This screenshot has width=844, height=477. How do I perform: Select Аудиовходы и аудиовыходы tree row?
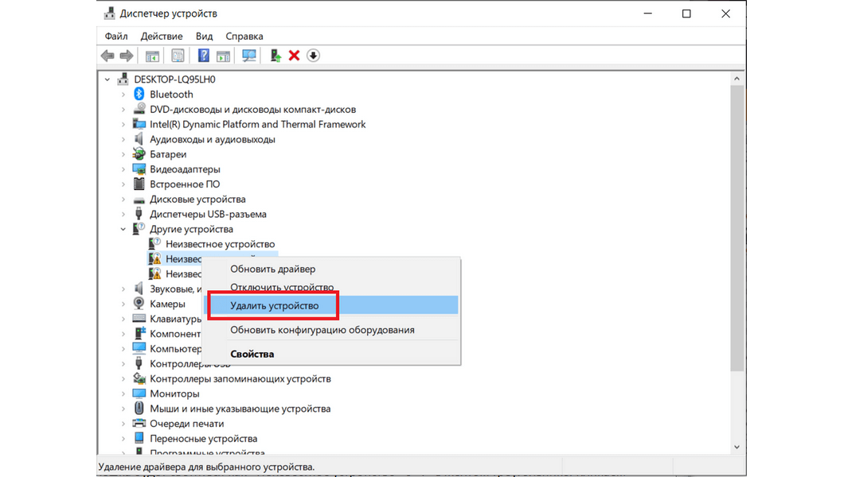(x=212, y=139)
